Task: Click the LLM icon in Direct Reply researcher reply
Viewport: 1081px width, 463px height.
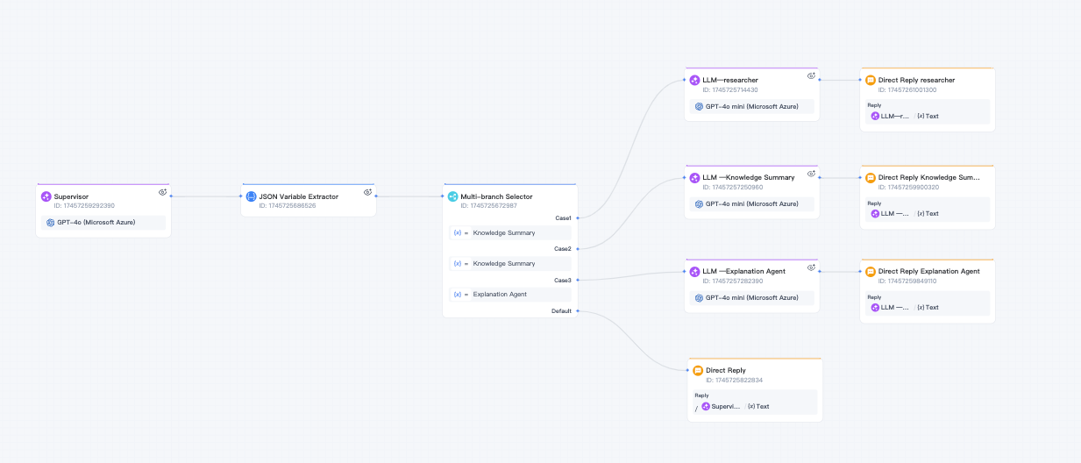Action: pos(875,116)
